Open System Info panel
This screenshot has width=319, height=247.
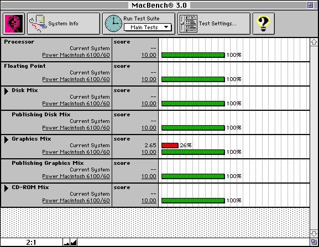click(64, 24)
